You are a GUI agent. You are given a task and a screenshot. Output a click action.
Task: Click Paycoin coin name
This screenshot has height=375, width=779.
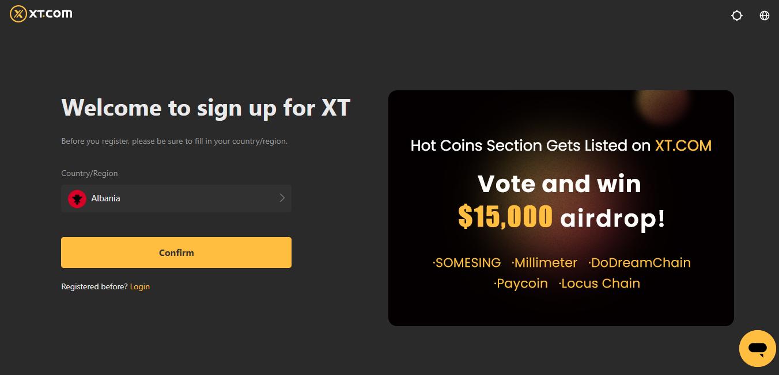coord(521,283)
